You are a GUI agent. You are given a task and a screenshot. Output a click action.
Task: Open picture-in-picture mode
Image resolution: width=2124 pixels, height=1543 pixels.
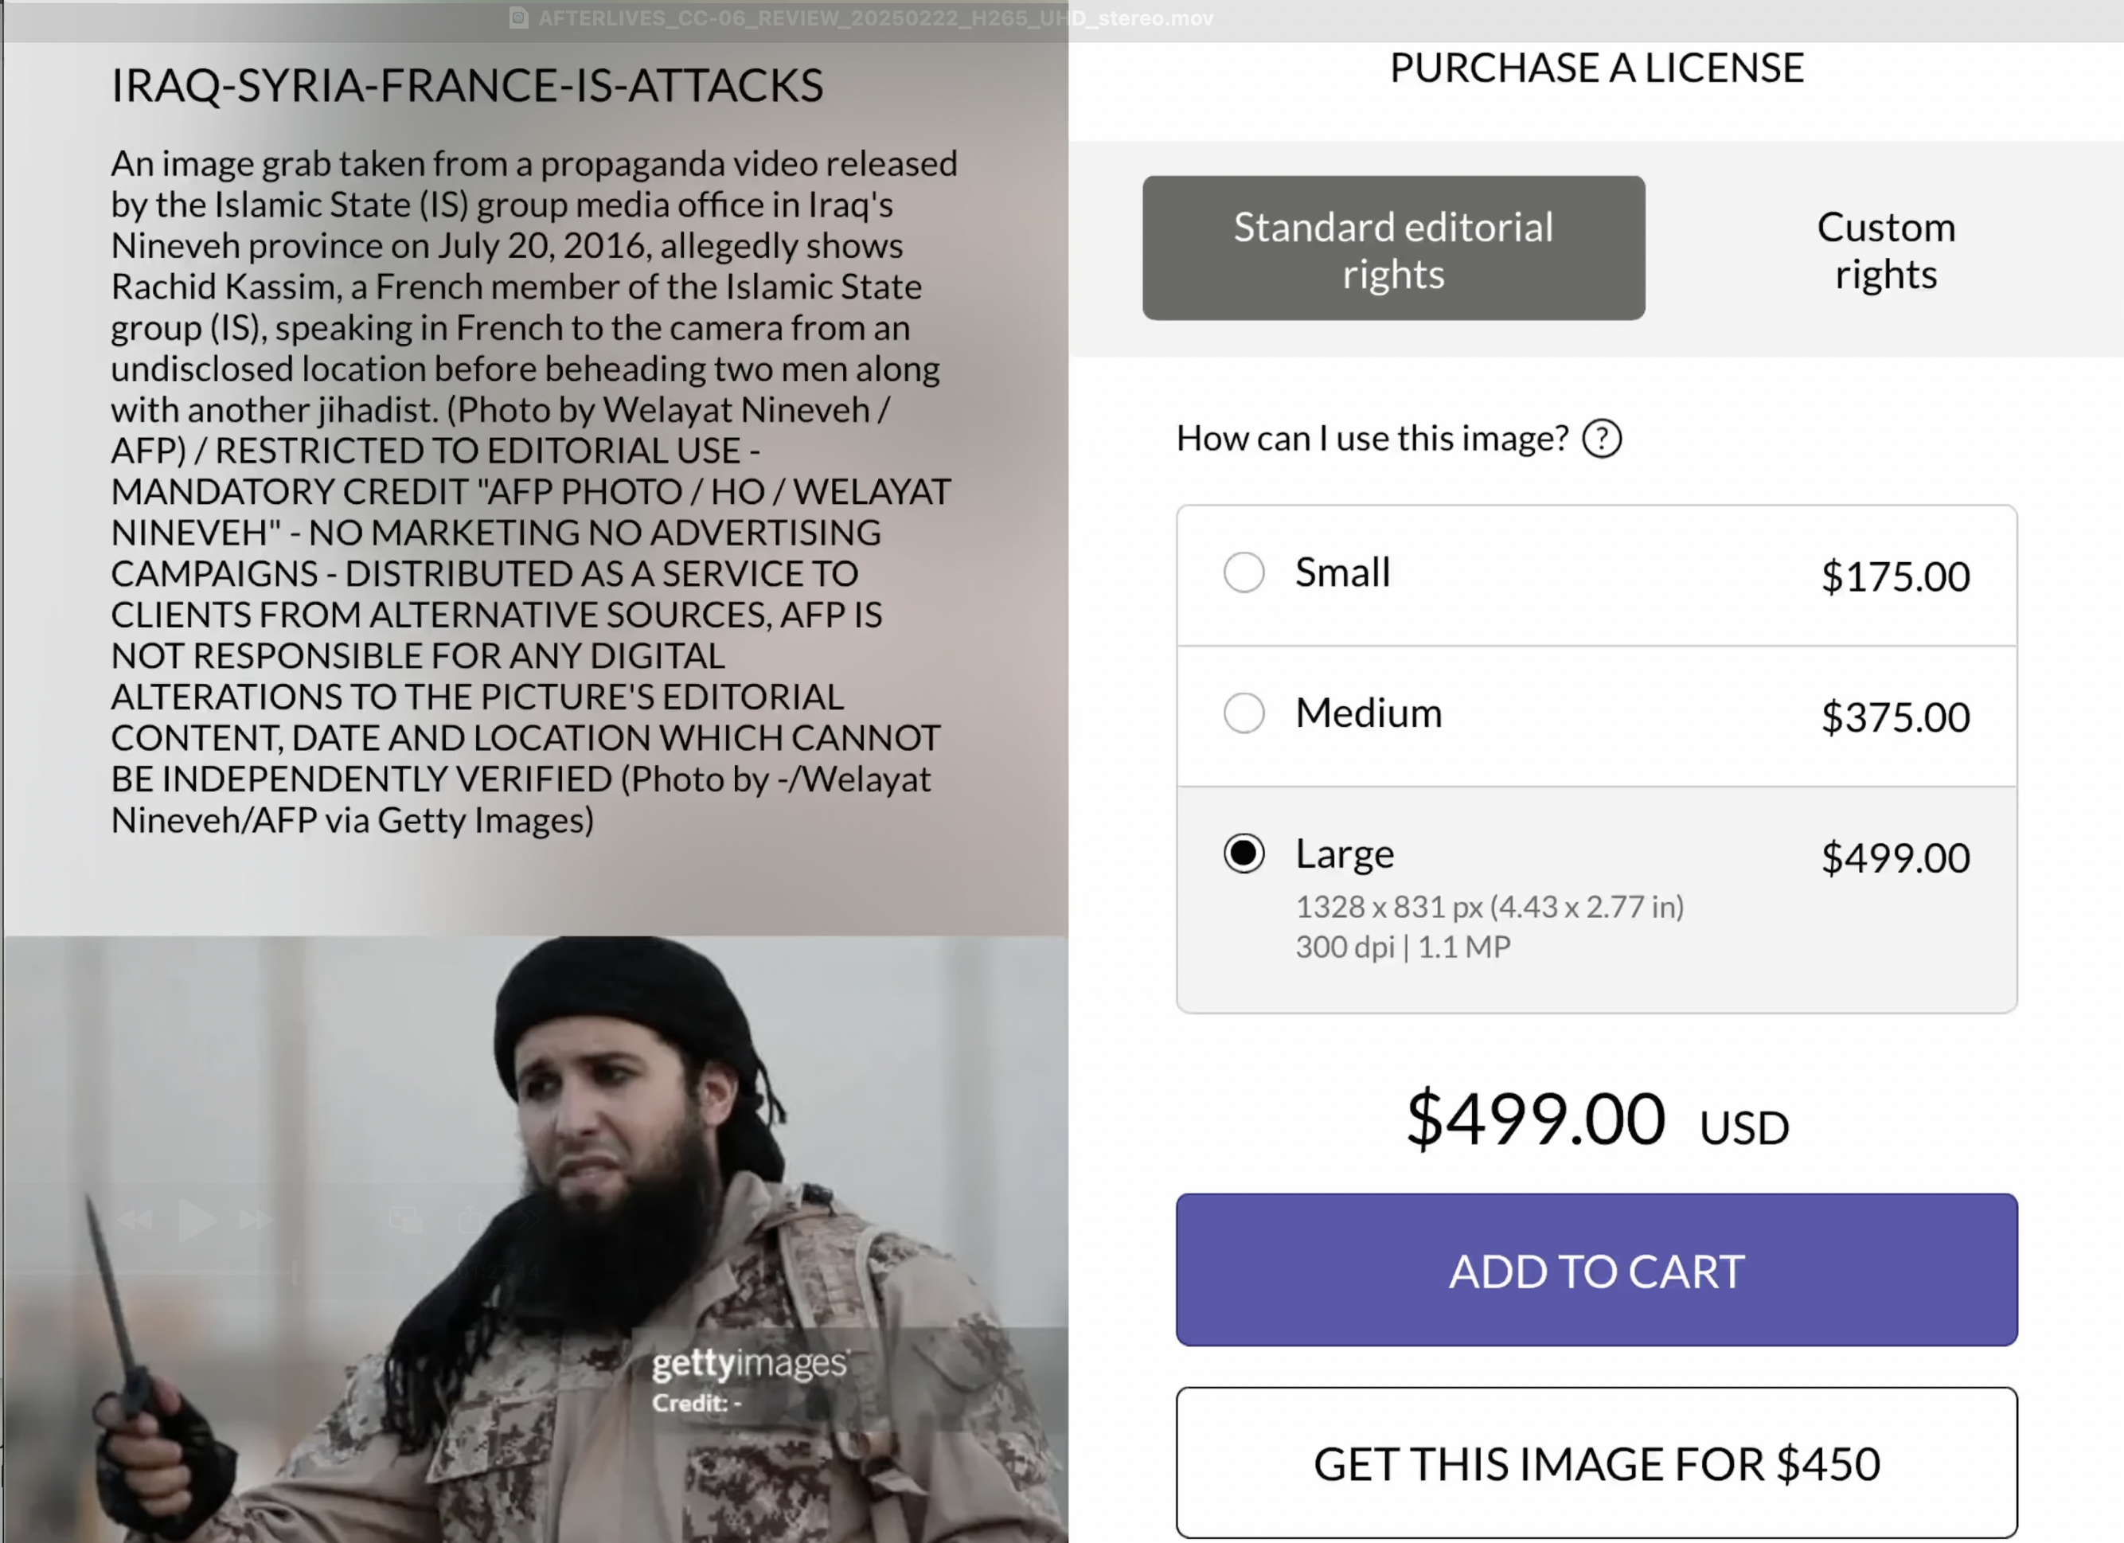point(404,1220)
